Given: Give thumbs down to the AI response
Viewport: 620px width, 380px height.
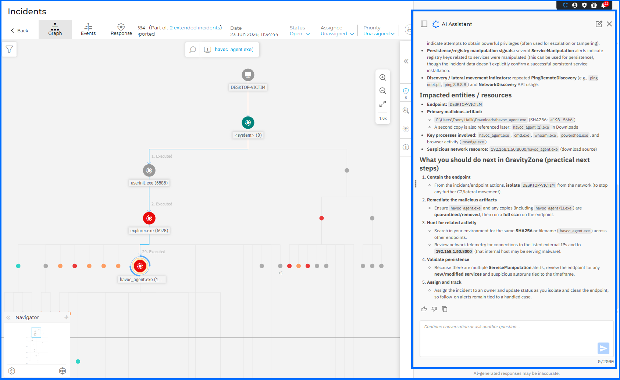Looking at the screenshot, I should (434, 309).
